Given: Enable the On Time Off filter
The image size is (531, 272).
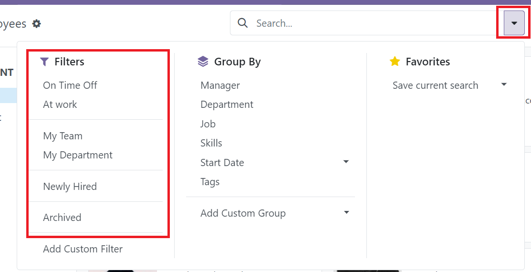Looking at the screenshot, I should pos(70,85).
